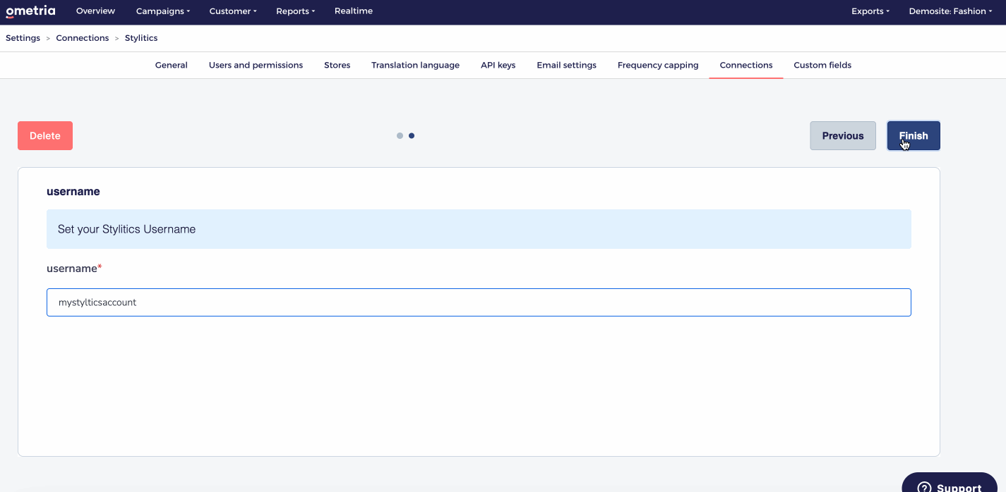This screenshot has height=492, width=1006.
Task: Click the Support question mark icon
Action: point(924,487)
